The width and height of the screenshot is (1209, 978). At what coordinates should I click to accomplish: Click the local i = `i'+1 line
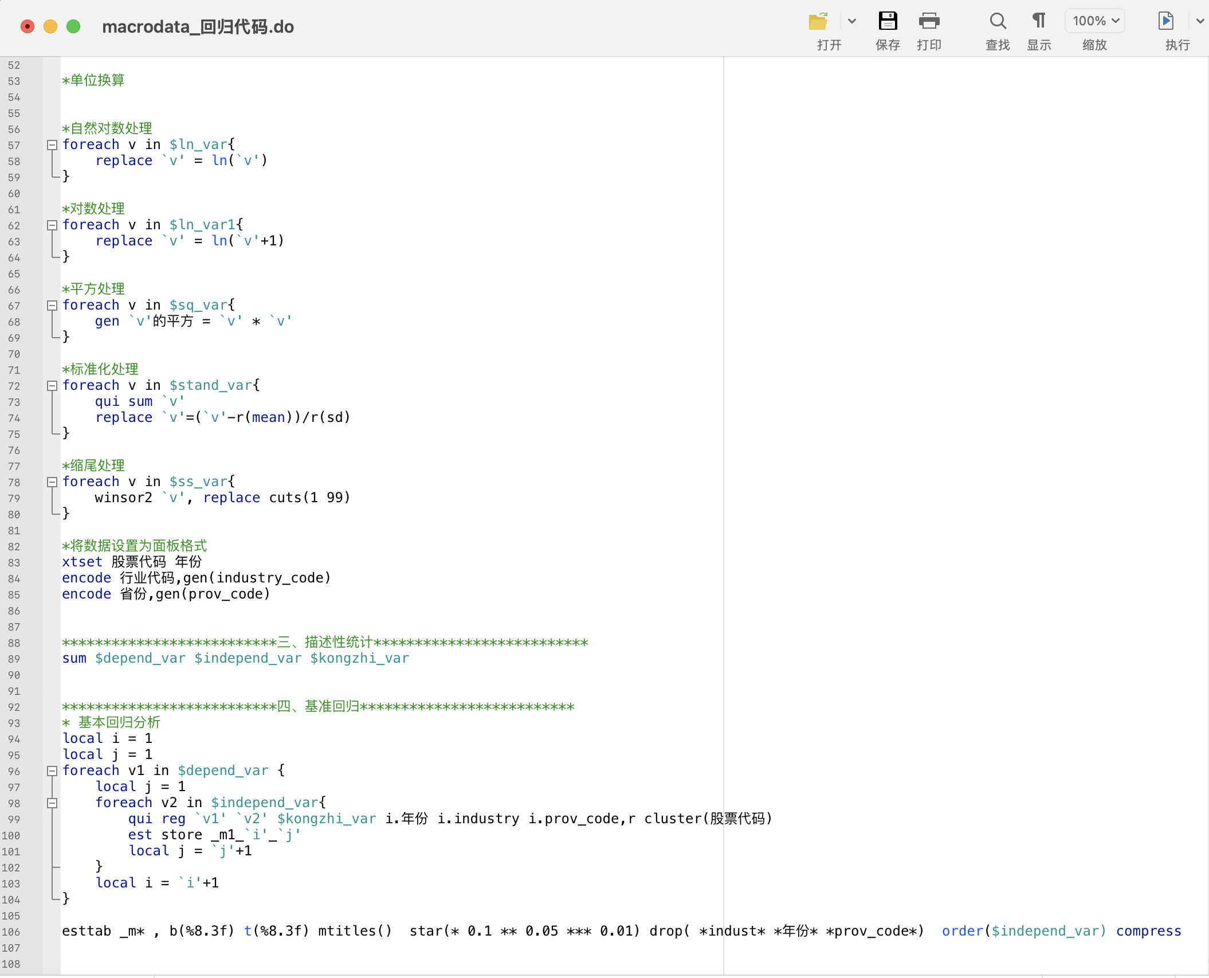pos(157,883)
